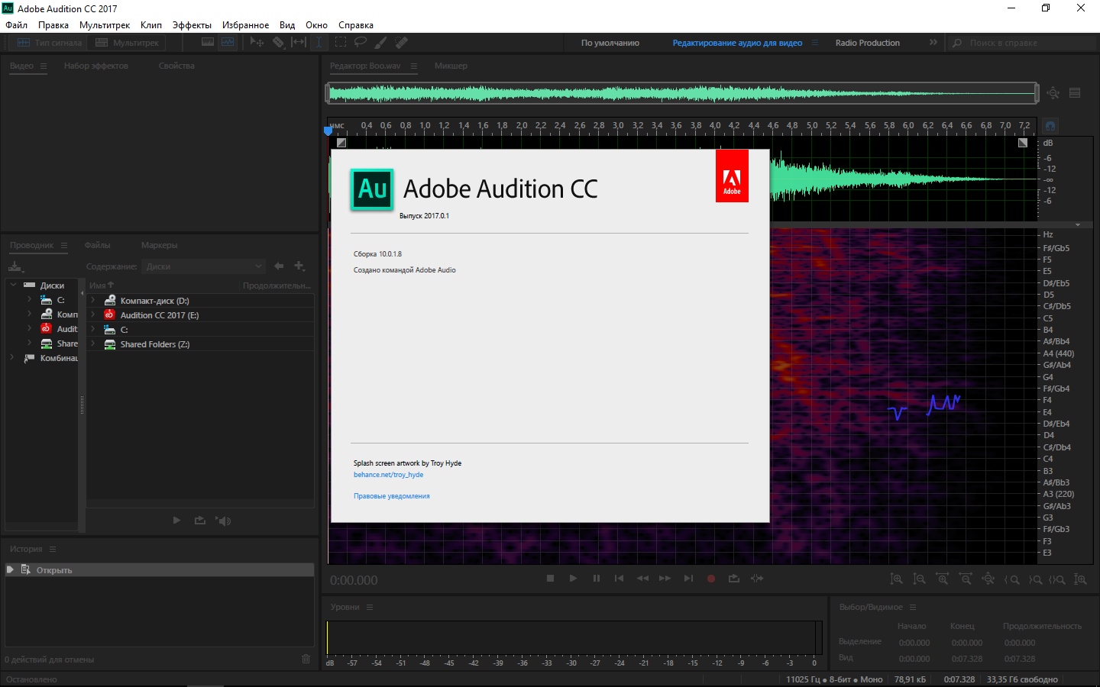1100x687 pixels.
Task: Select the Razor tool in the toolbar
Action: 278,43
